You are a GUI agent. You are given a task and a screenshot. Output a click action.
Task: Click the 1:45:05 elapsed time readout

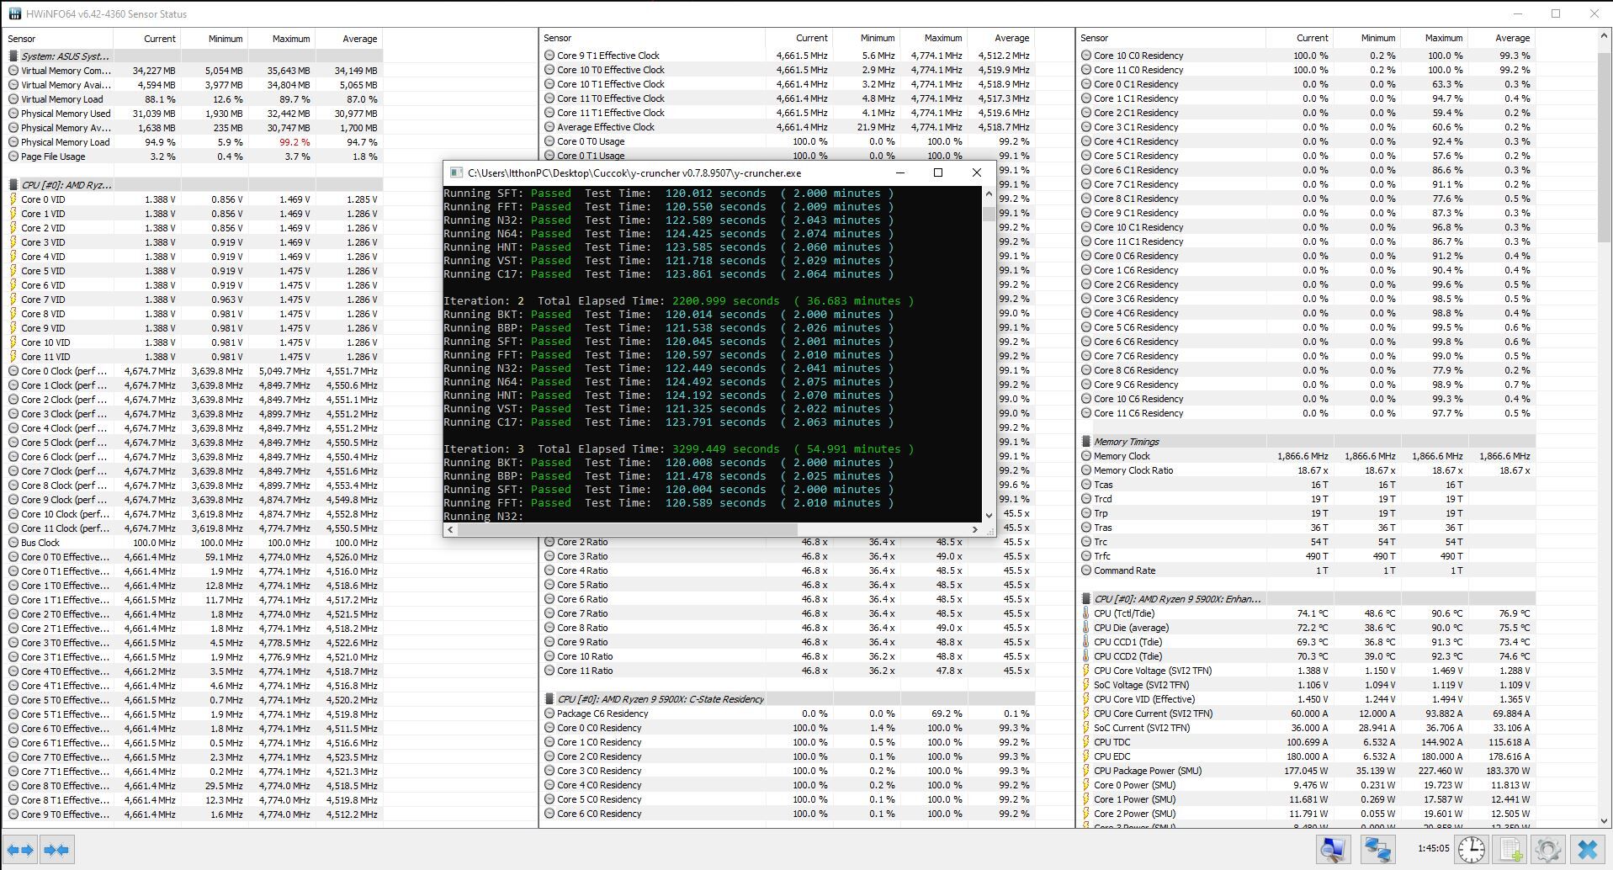1433,848
